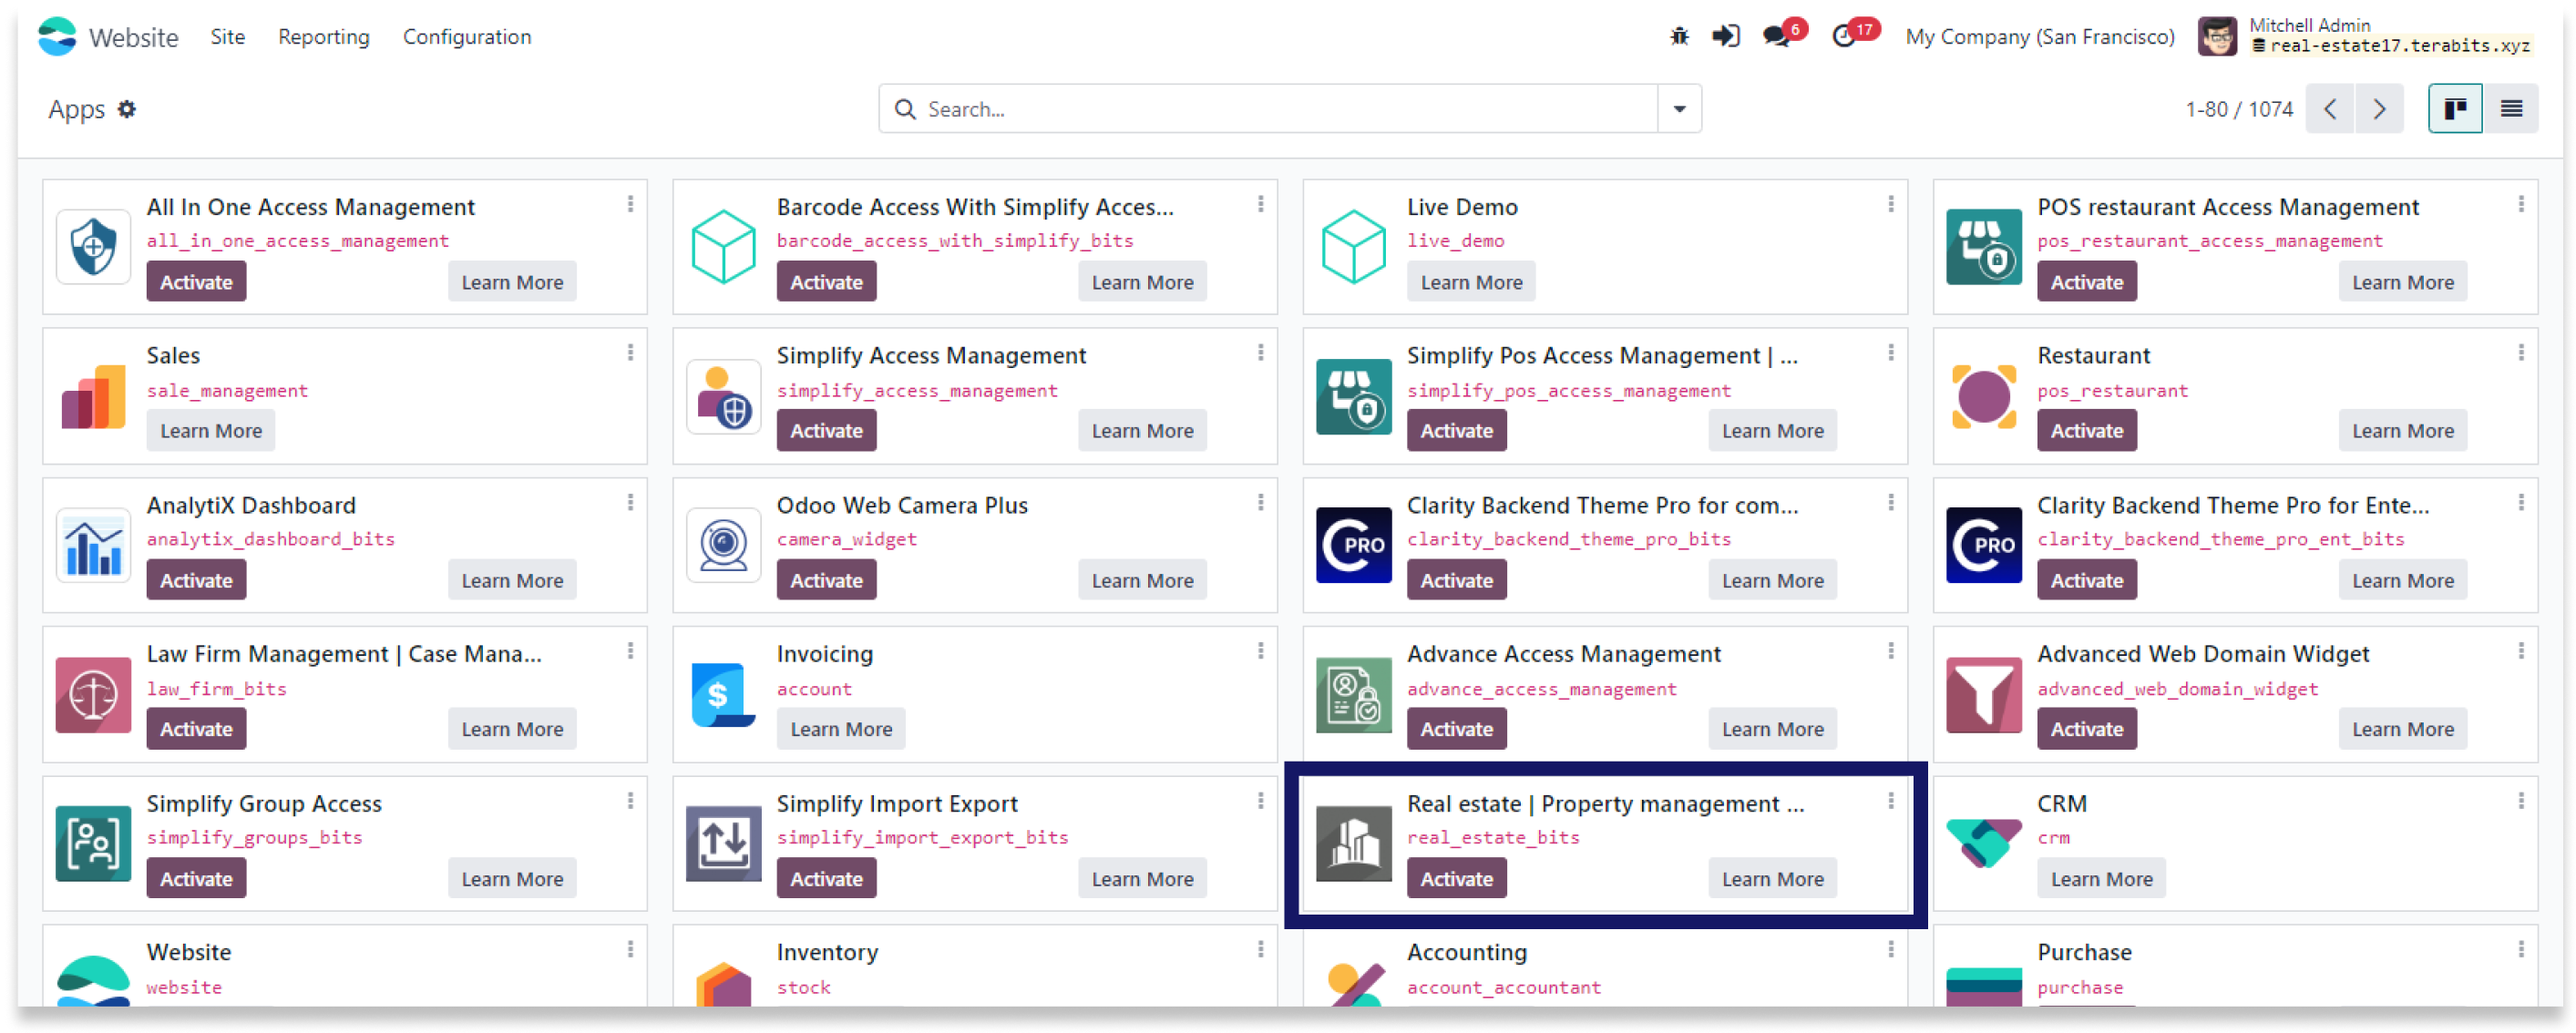The height and width of the screenshot is (1033, 2576).
Task: Click Simplify Pos Access Management icon
Action: [1354, 396]
